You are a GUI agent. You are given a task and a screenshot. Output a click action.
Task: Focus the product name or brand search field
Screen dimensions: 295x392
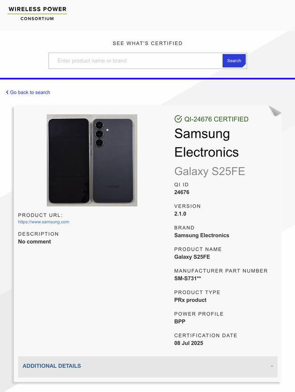pyautogui.click(x=135, y=61)
